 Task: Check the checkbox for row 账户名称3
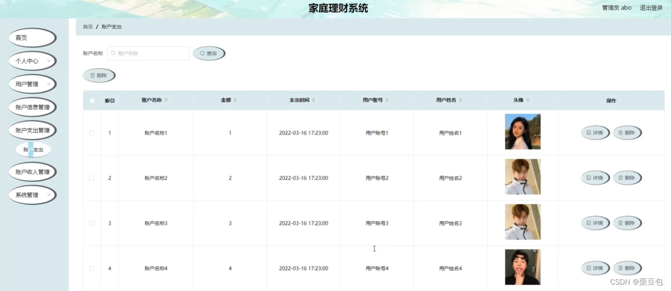[91, 223]
